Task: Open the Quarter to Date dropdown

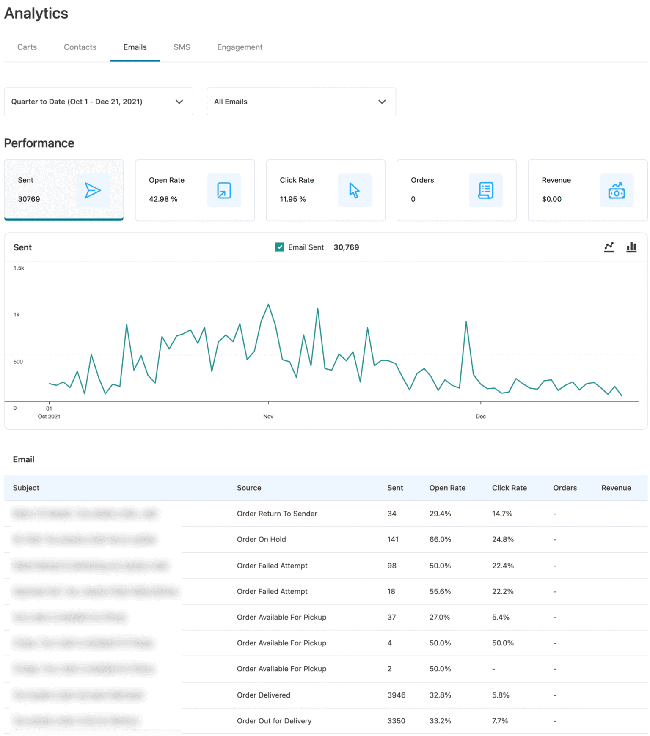Action: [99, 102]
